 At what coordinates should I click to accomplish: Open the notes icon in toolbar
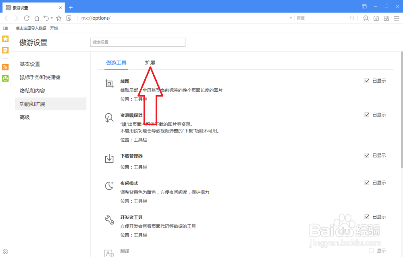(69, 18)
